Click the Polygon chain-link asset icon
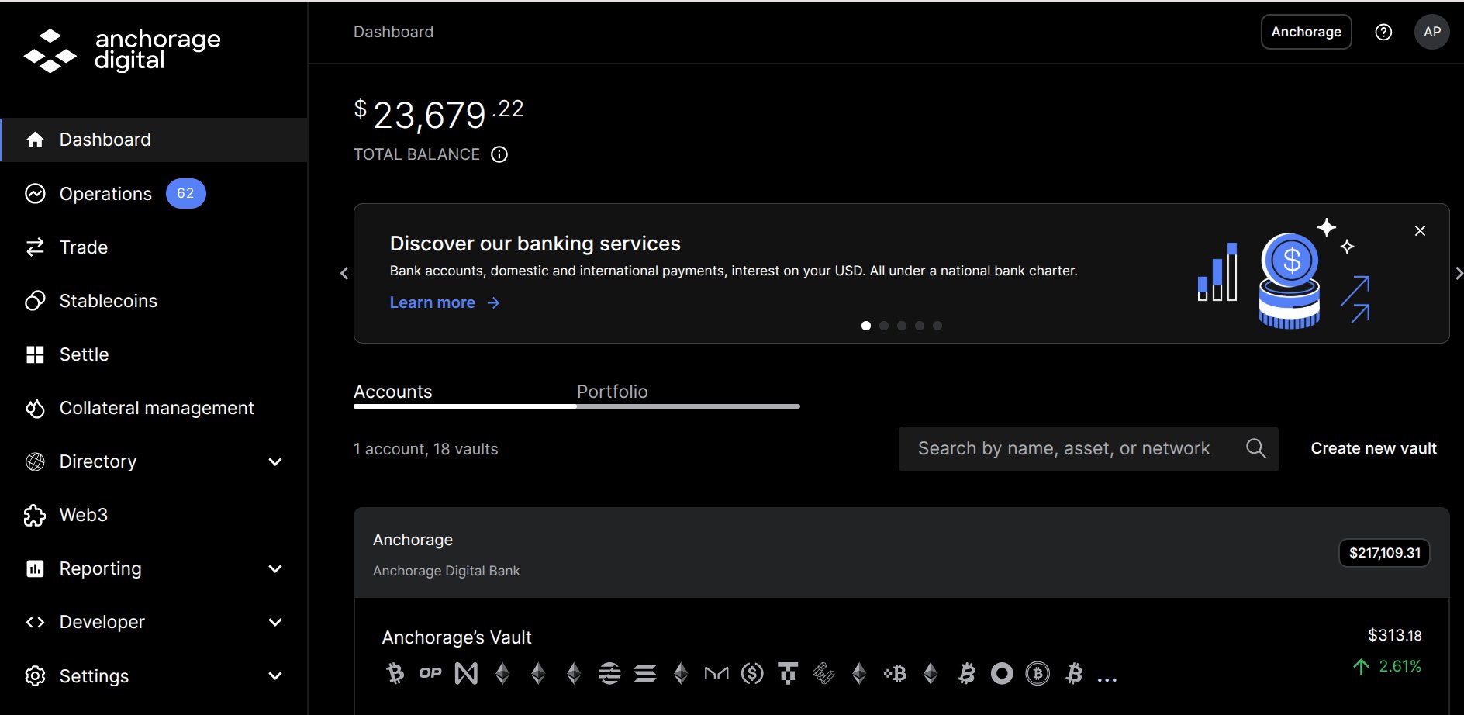The height and width of the screenshot is (715, 1464). [823, 673]
